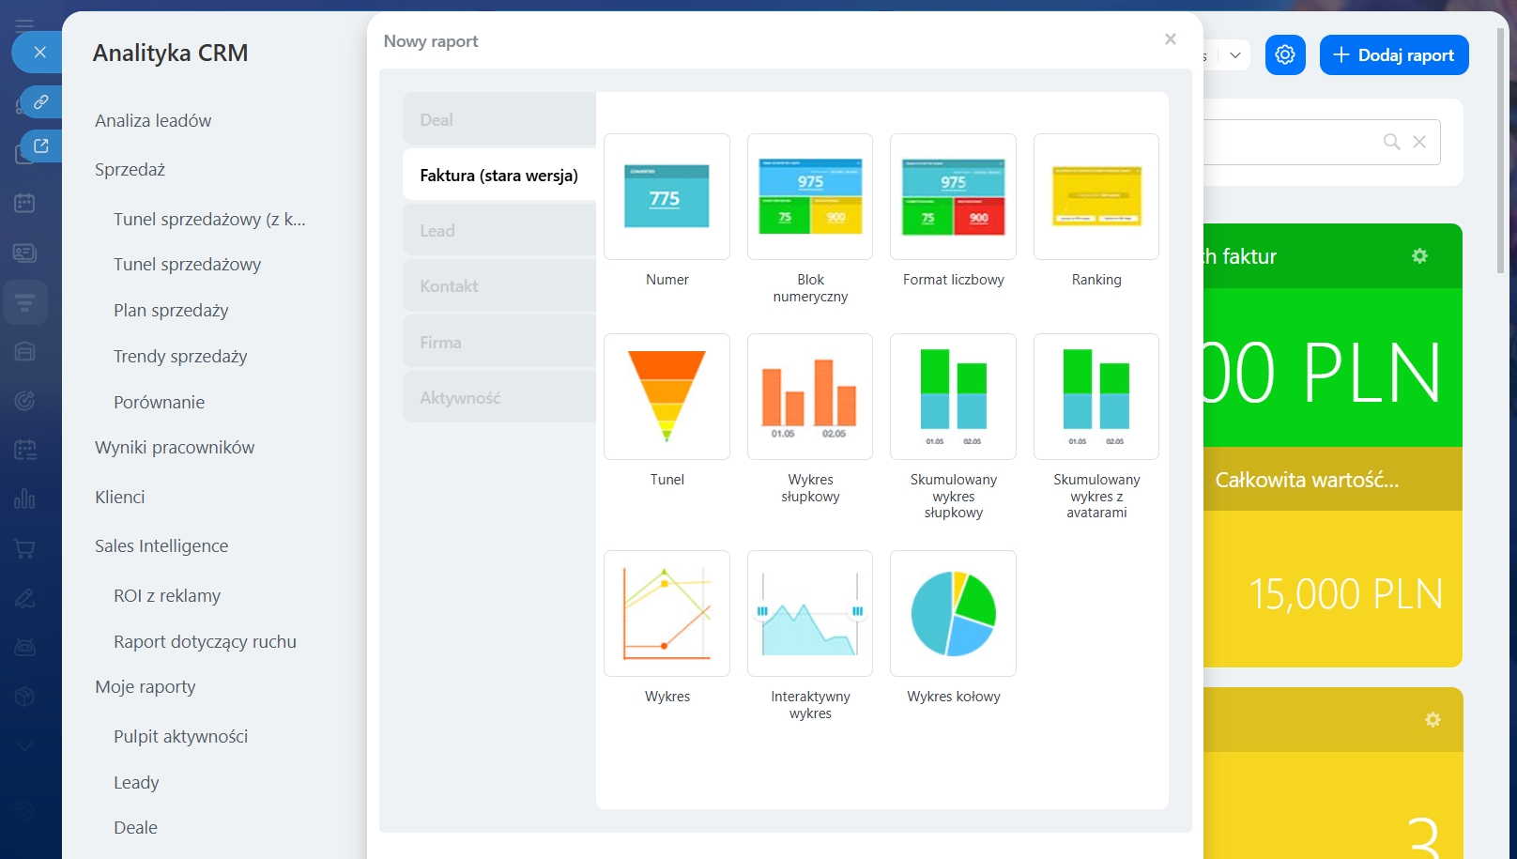Select the Interaktywny wykres chart type
This screenshot has height=859, width=1517.
coord(809,613)
